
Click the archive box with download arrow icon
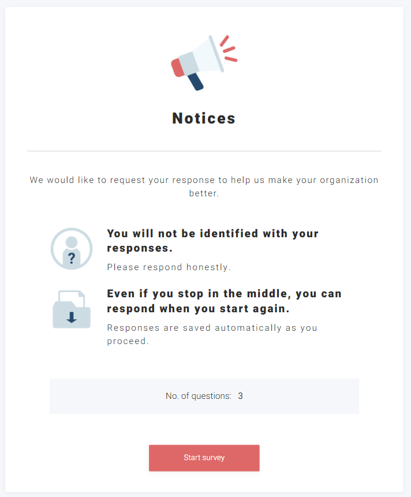[x=71, y=309]
